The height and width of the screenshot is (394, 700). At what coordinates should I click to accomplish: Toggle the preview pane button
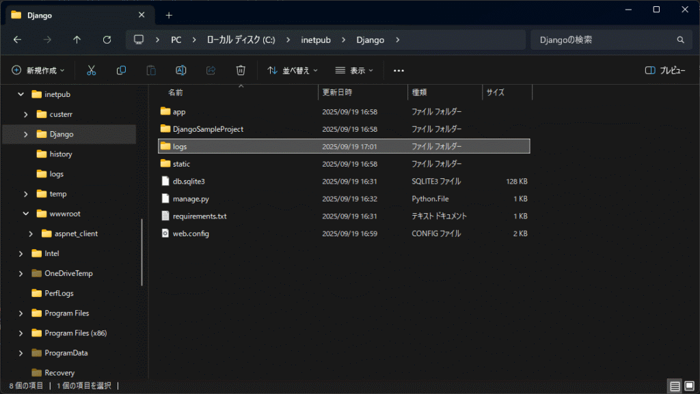(665, 70)
